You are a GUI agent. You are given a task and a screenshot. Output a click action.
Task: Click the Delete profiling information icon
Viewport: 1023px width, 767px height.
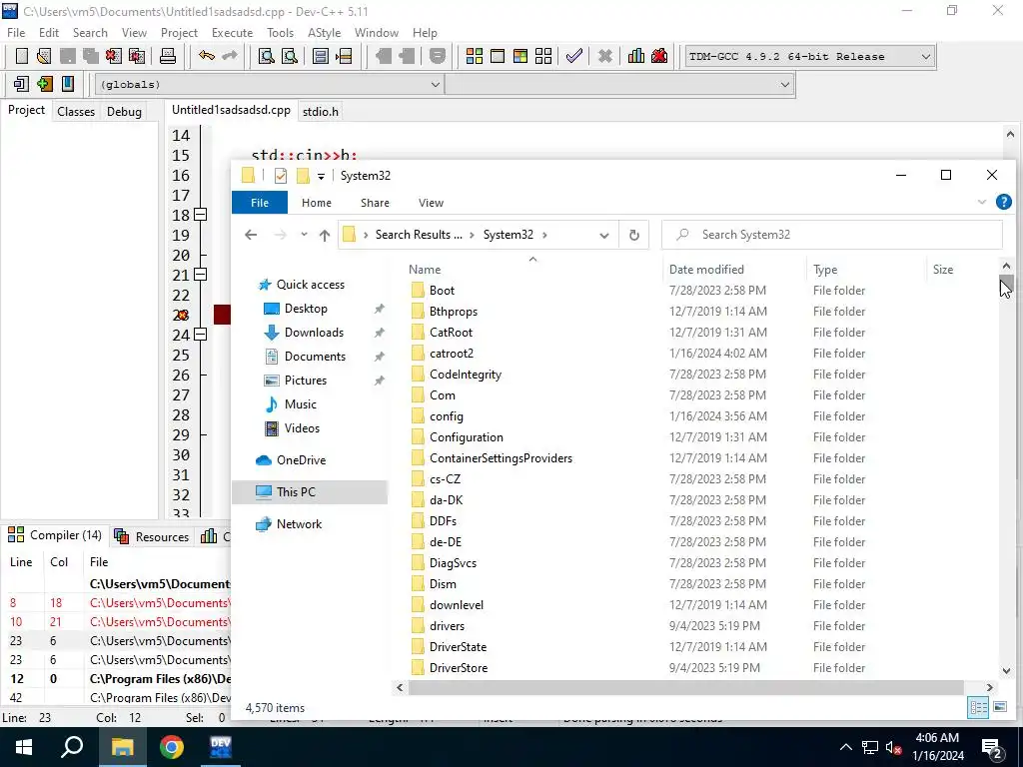pyautogui.click(x=659, y=56)
